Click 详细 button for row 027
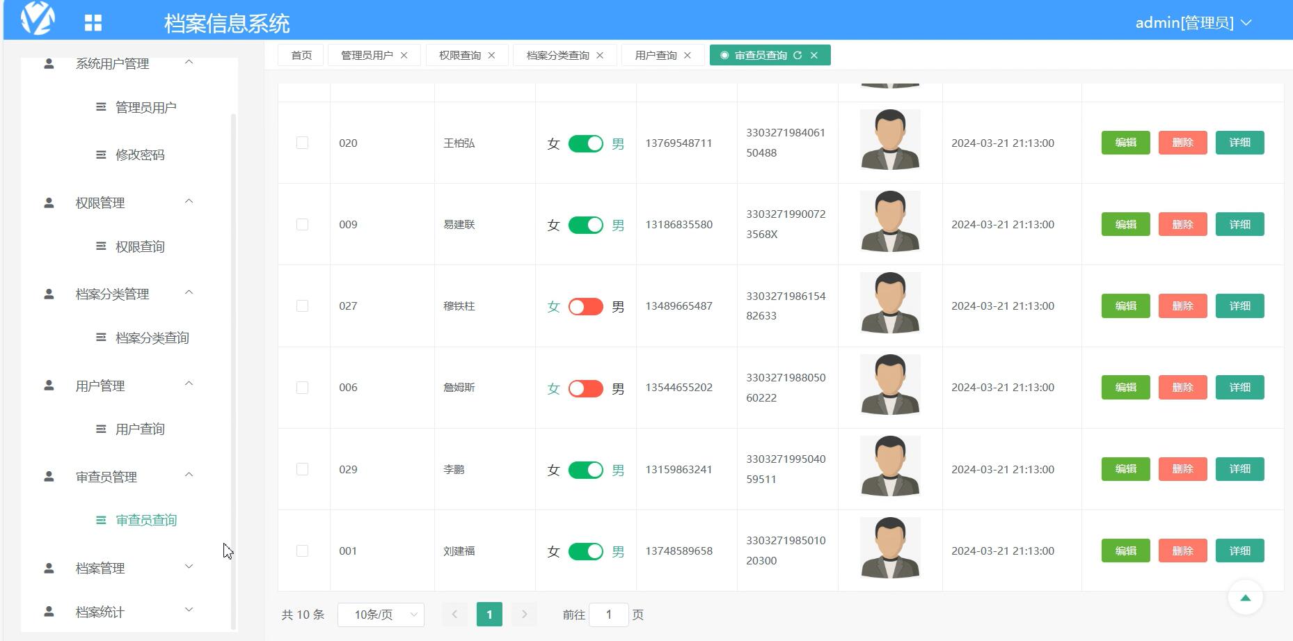The height and width of the screenshot is (641, 1293). [1239, 306]
